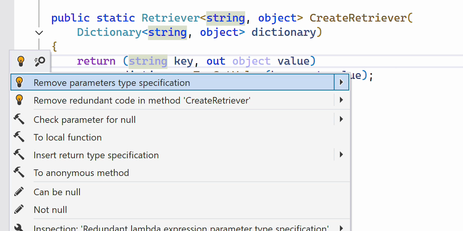This screenshot has width=463, height=231.
Task: Choose 'To anonymous method' refactoring
Action: 81,173
